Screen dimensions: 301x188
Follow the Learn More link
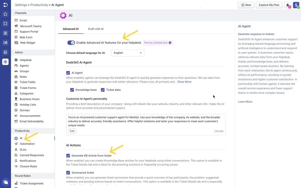point(245,102)
